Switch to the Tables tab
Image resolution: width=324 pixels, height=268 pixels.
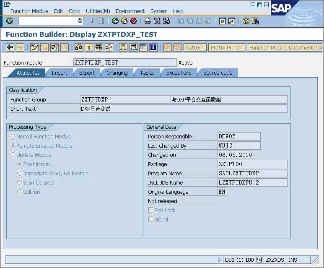pyautogui.click(x=147, y=73)
